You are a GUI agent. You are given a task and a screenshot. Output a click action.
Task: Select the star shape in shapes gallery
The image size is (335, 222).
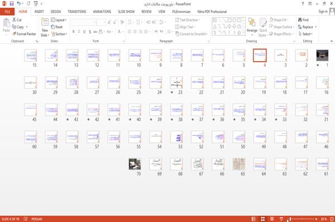coord(239,33)
